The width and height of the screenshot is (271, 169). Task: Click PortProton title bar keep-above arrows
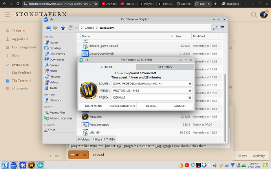tap(86, 60)
